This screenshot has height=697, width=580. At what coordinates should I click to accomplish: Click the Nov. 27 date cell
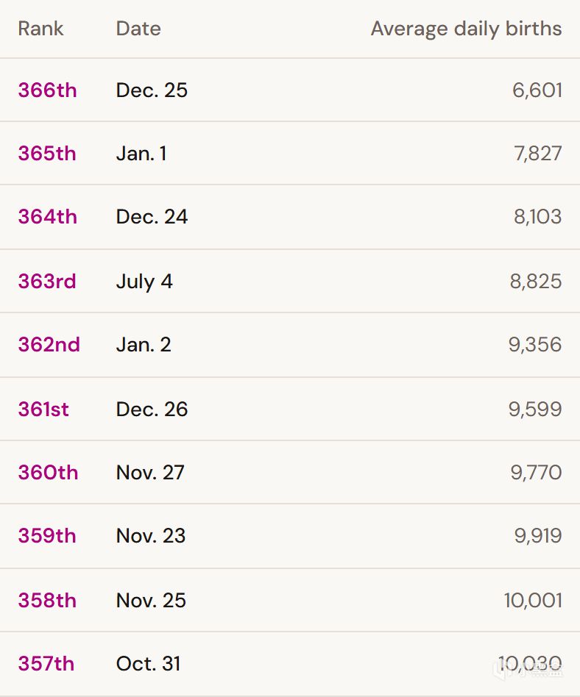150,472
